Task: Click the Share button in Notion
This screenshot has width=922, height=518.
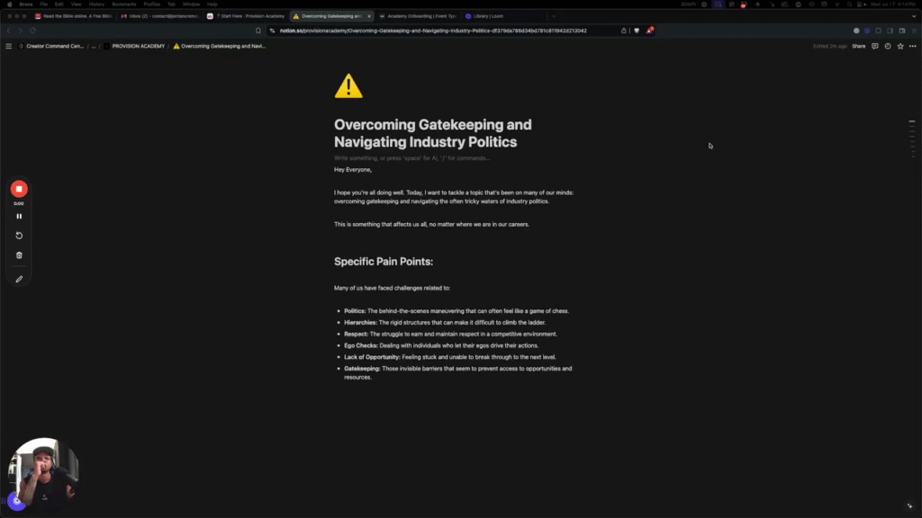Action: coord(858,46)
